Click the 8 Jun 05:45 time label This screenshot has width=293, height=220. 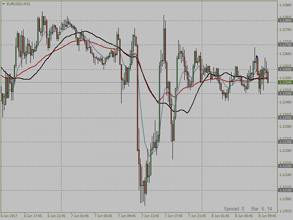coord(244,216)
